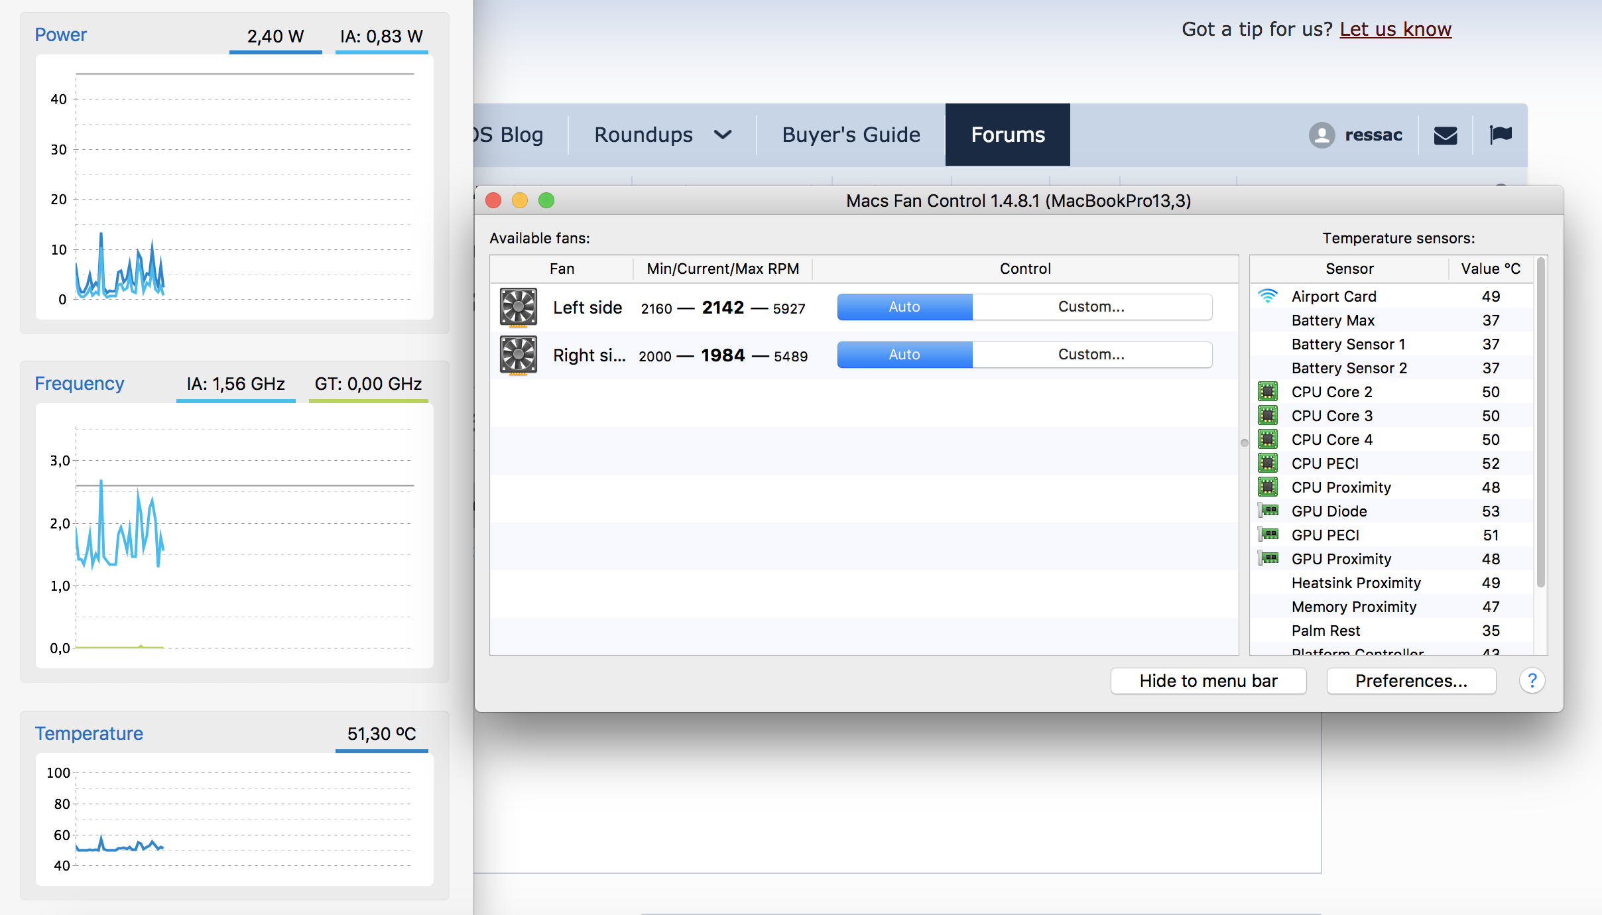This screenshot has width=1602, height=915.
Task: Click the ressac user avatar icon
Action: [x=1322, y=135]
